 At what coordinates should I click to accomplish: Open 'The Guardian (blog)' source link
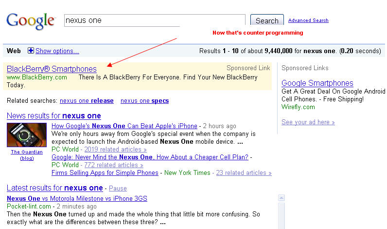[x=27, y=155]
